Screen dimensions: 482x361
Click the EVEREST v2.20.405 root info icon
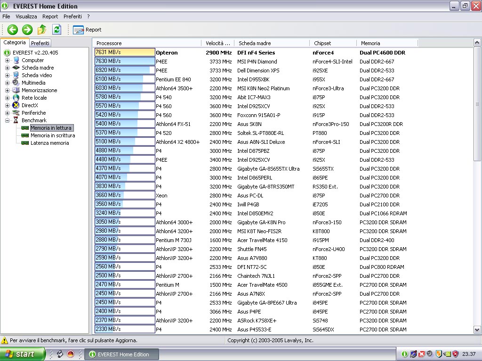click(x=8, y=53)
